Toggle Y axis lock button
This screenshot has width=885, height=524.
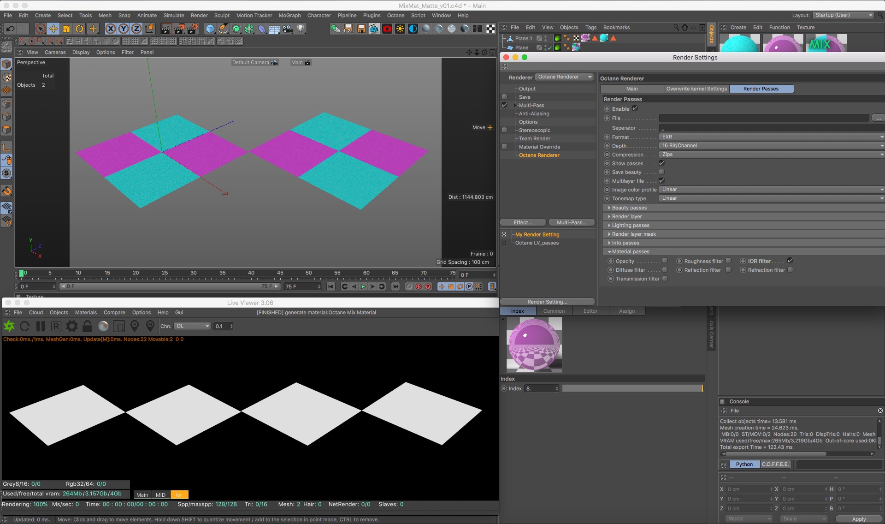[x=124, y=29]
